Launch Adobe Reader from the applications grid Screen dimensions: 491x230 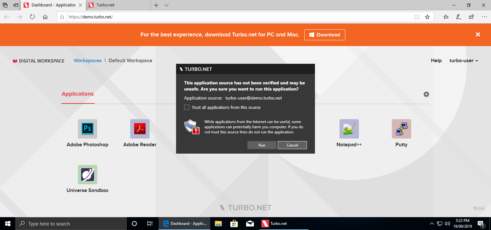tap(140, 129)
